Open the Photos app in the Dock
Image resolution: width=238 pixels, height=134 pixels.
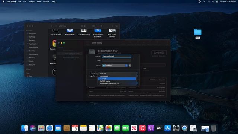109,128
